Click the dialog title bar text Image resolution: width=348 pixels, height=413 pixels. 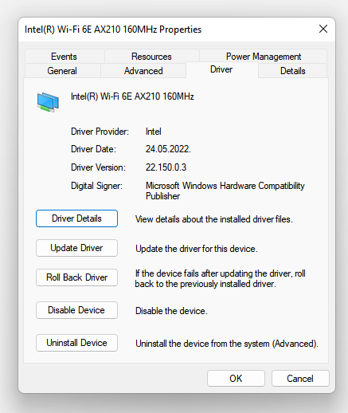point(113,29)
